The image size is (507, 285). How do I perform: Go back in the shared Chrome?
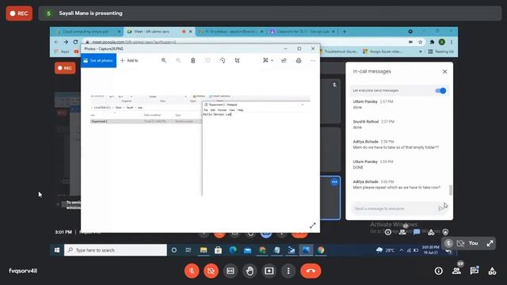(x=56, y=42)
